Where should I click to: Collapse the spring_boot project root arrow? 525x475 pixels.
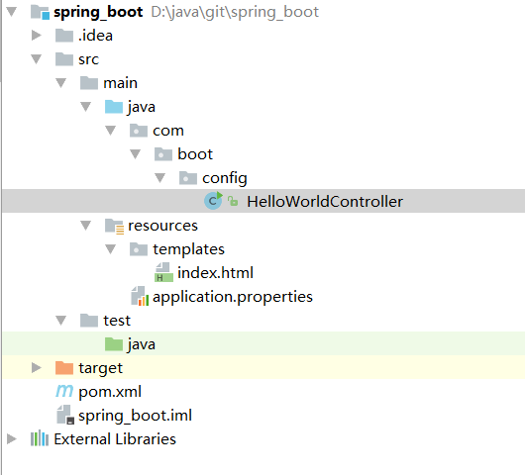[x=12, y=12]
